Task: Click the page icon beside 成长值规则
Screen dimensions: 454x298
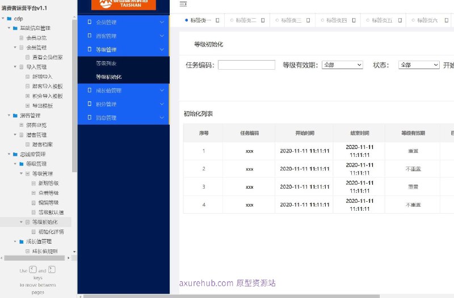Action: [27, 251]
